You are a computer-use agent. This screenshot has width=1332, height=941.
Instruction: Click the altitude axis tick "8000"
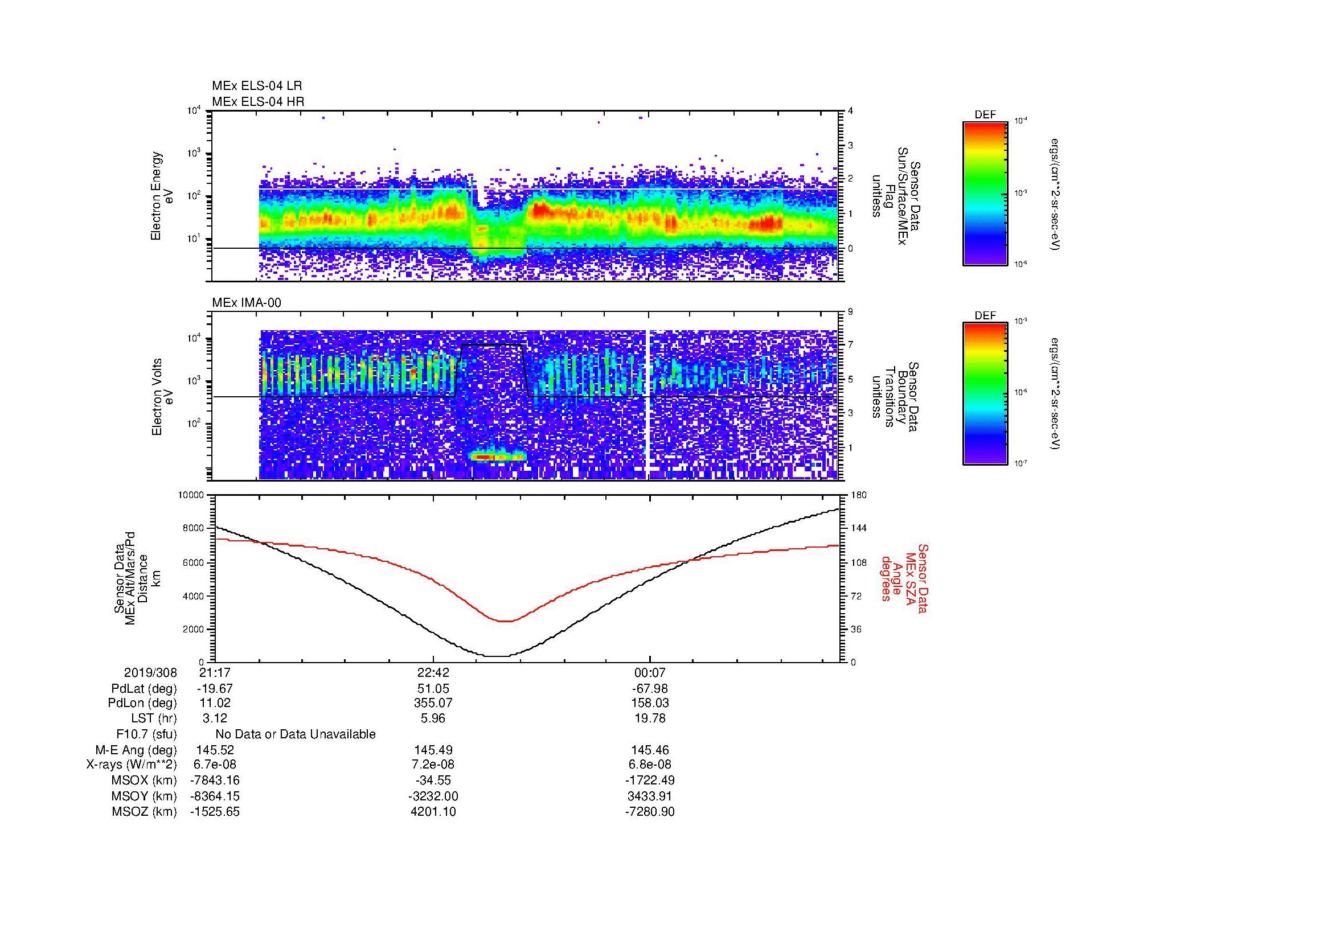[x=193, y=528]
